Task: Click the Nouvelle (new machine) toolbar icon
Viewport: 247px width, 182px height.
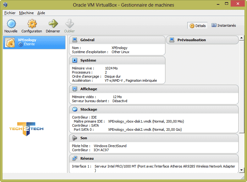Action: 11,24
